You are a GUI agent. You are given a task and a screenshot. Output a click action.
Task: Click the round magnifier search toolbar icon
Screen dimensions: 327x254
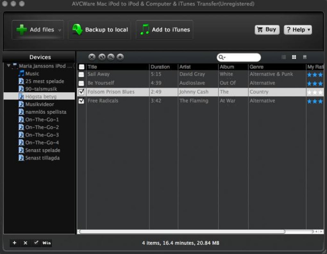pyautogui.click(x=111, y=57)
